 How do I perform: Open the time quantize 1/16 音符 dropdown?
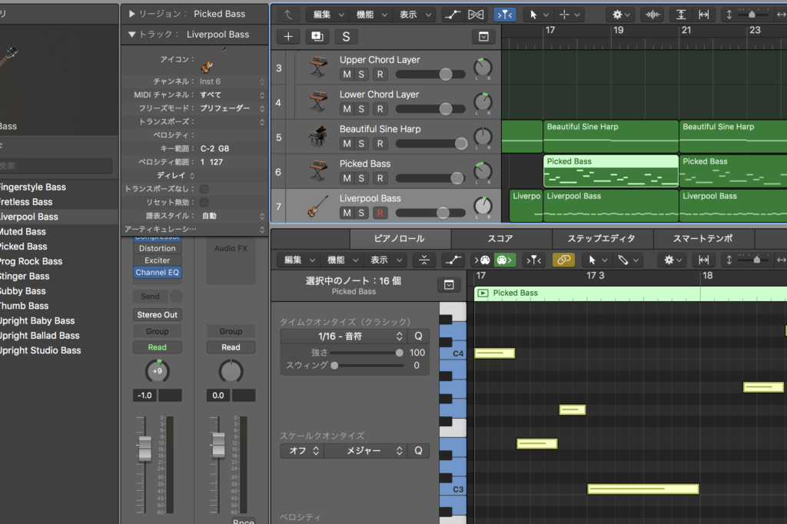(x=343, y=337)
